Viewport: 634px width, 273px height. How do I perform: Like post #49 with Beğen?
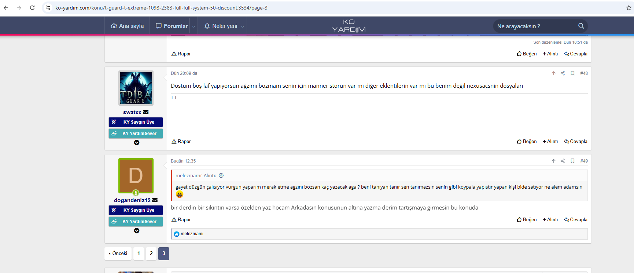click(x=527, y=220)
